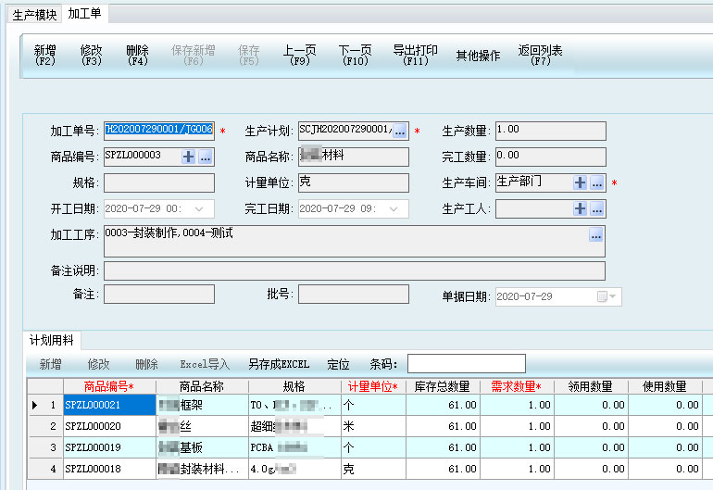713x490 pixels.
Task: Click 导出打印 (F11) button
Action: tap(416, 55)
